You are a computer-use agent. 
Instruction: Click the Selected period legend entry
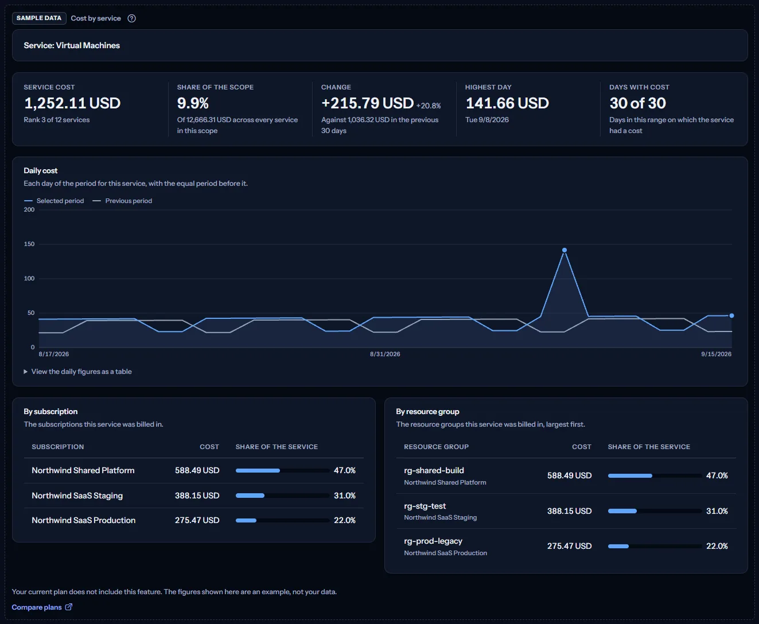(54, 201)
